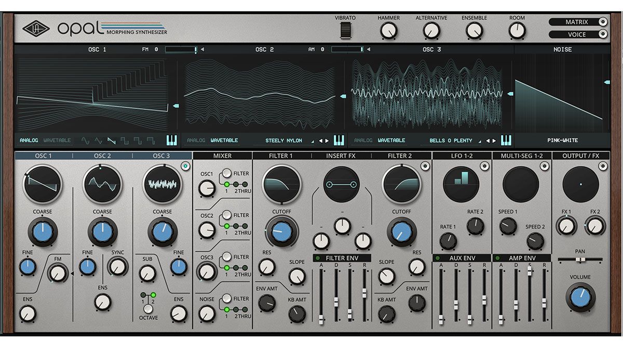
Task: Switch OSC 2 to Analog mode
Action: point(196,140)
